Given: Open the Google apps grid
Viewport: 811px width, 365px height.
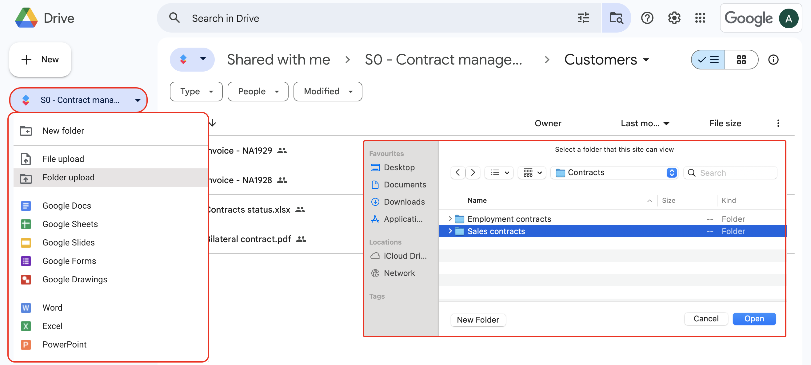Looking at the screenshot, I should pyautogui.click(x=700, y=18).
